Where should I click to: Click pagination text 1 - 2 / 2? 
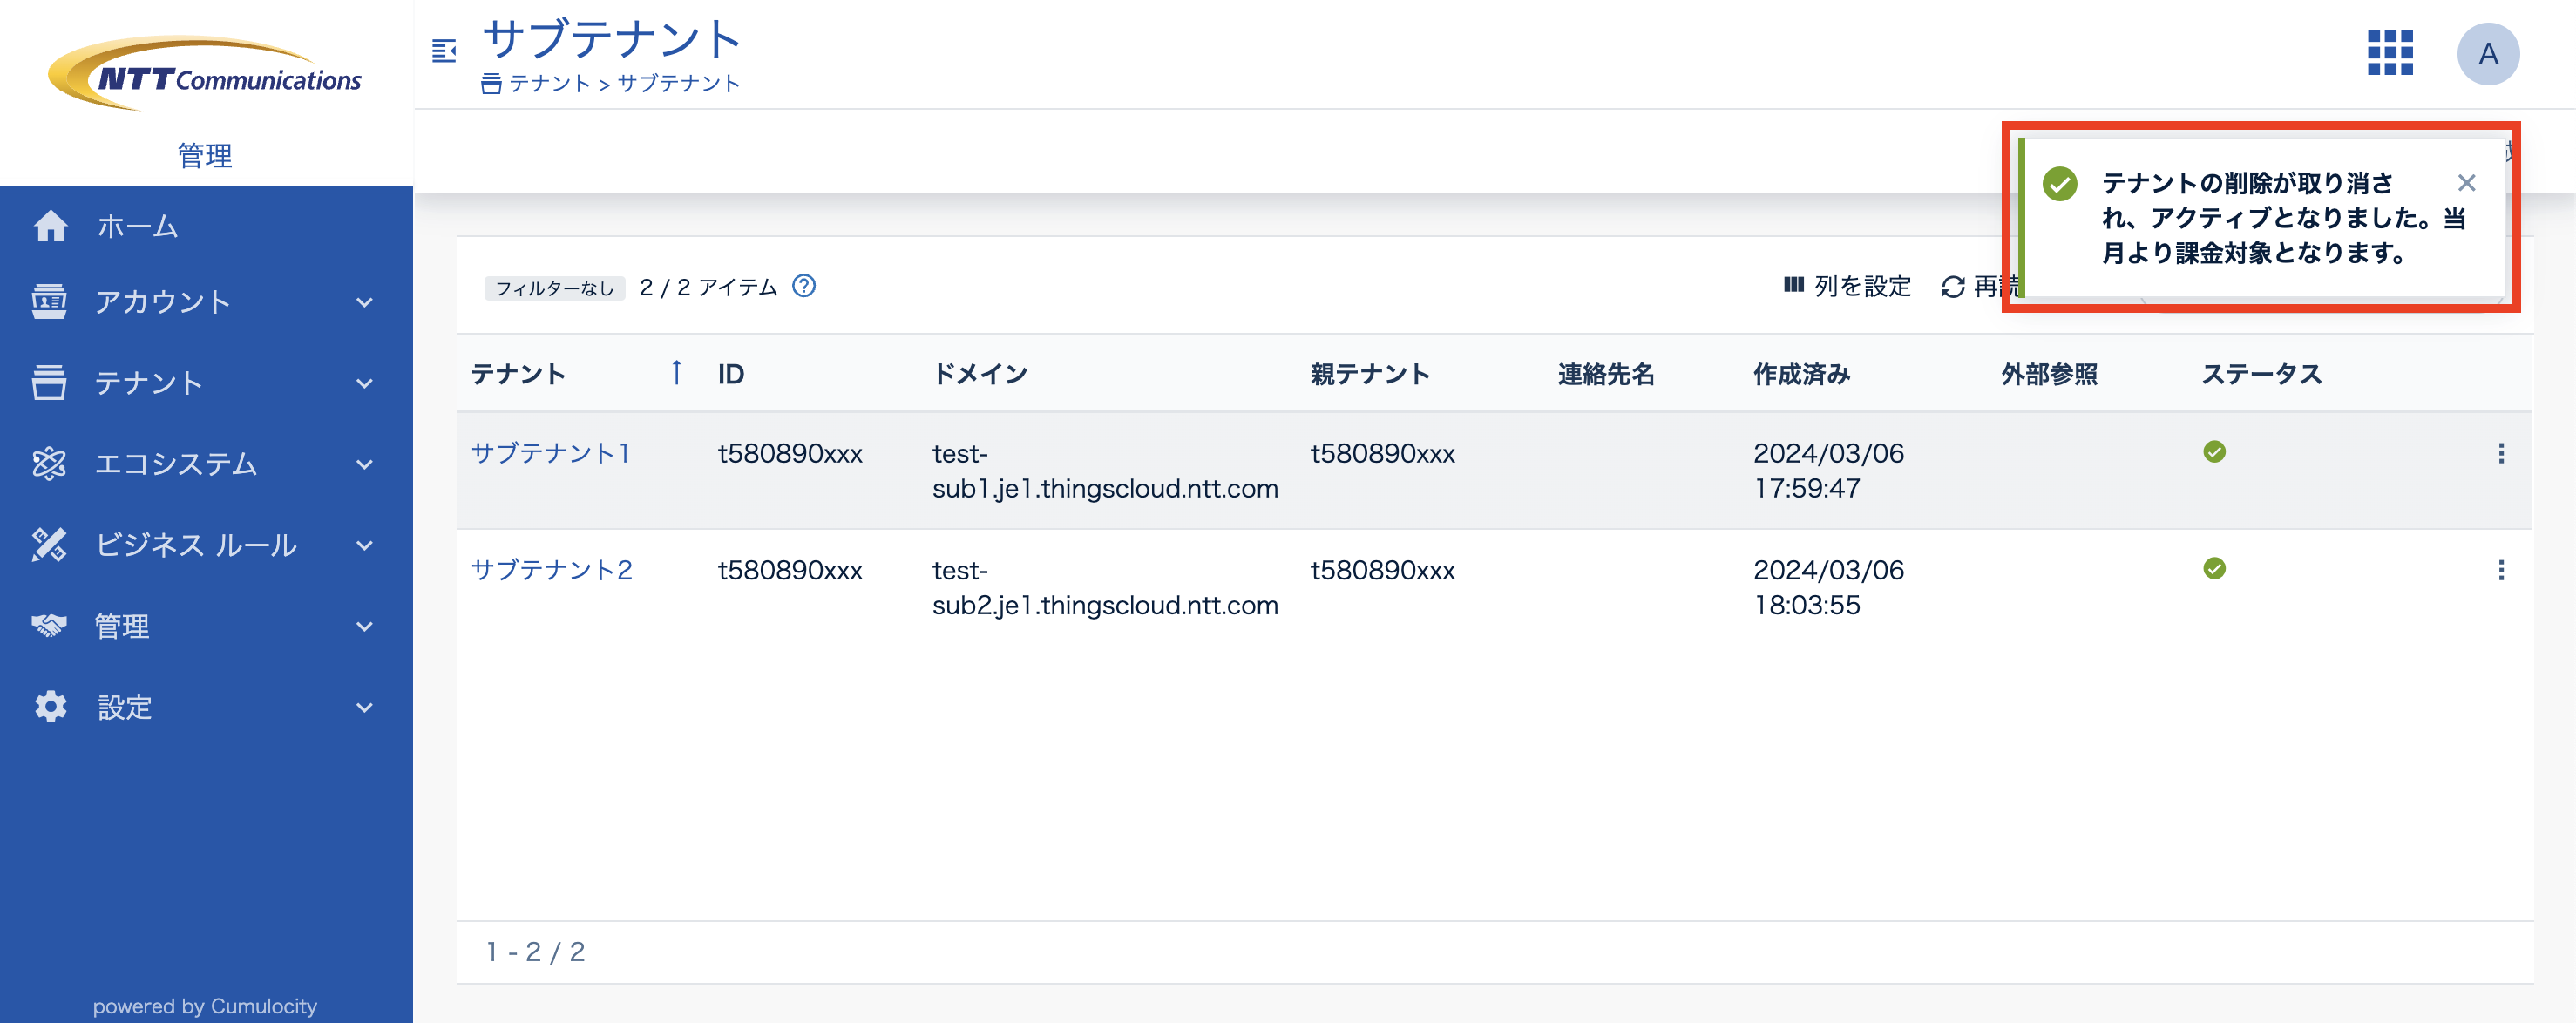pos(535,952)
